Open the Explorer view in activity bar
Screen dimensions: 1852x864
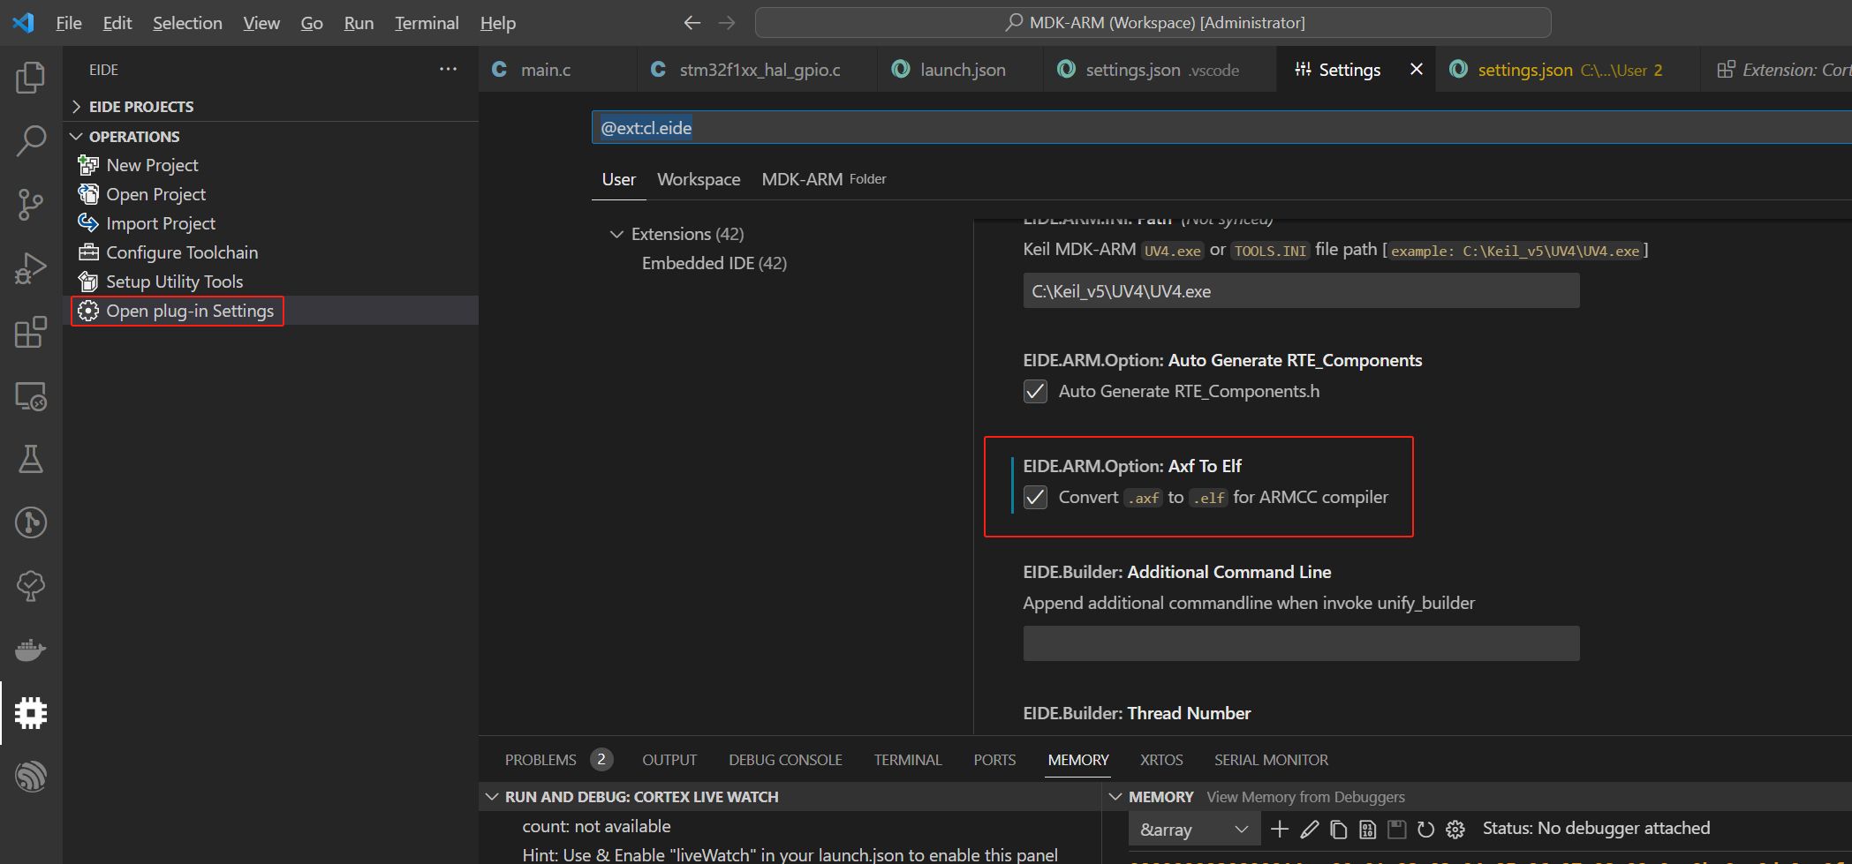(31, 78)
